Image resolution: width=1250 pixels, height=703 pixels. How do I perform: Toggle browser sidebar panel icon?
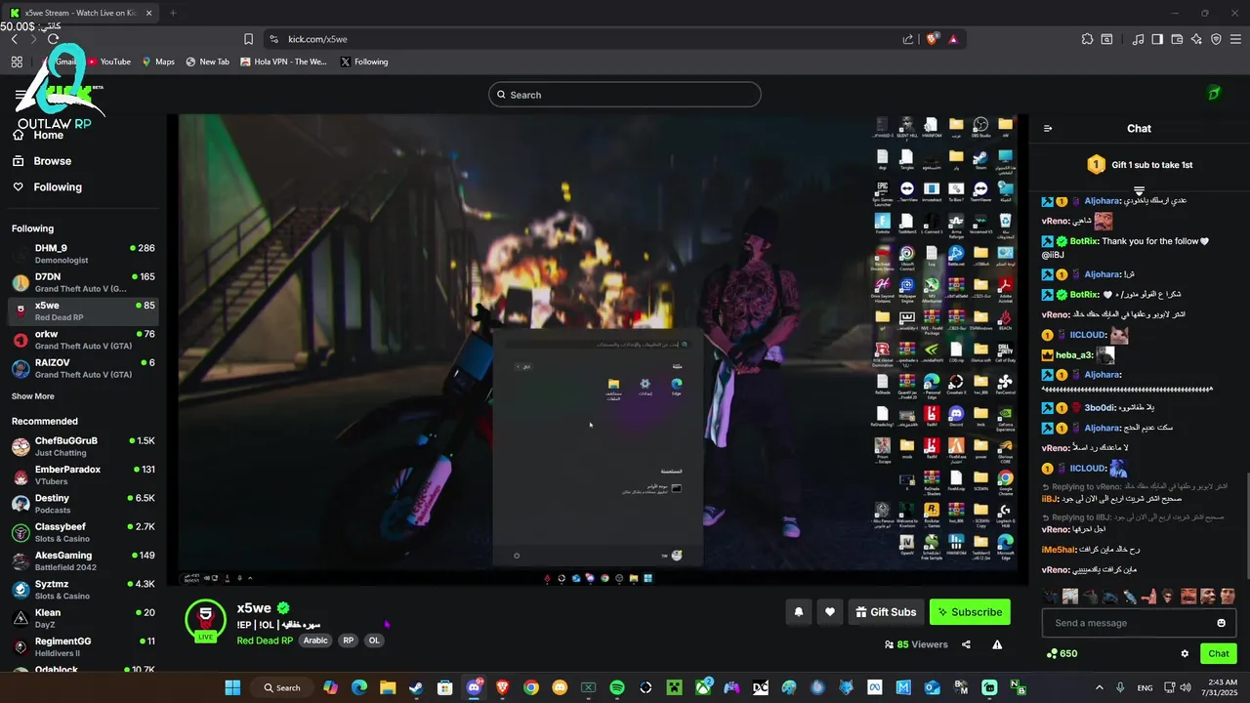1157,39
